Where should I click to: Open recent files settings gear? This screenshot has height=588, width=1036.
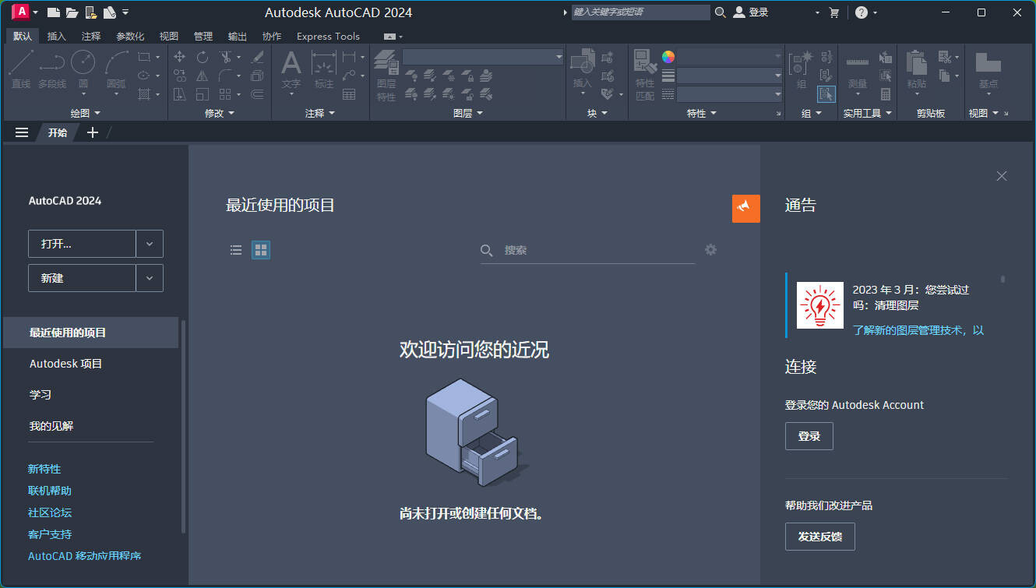click(710, 250)
